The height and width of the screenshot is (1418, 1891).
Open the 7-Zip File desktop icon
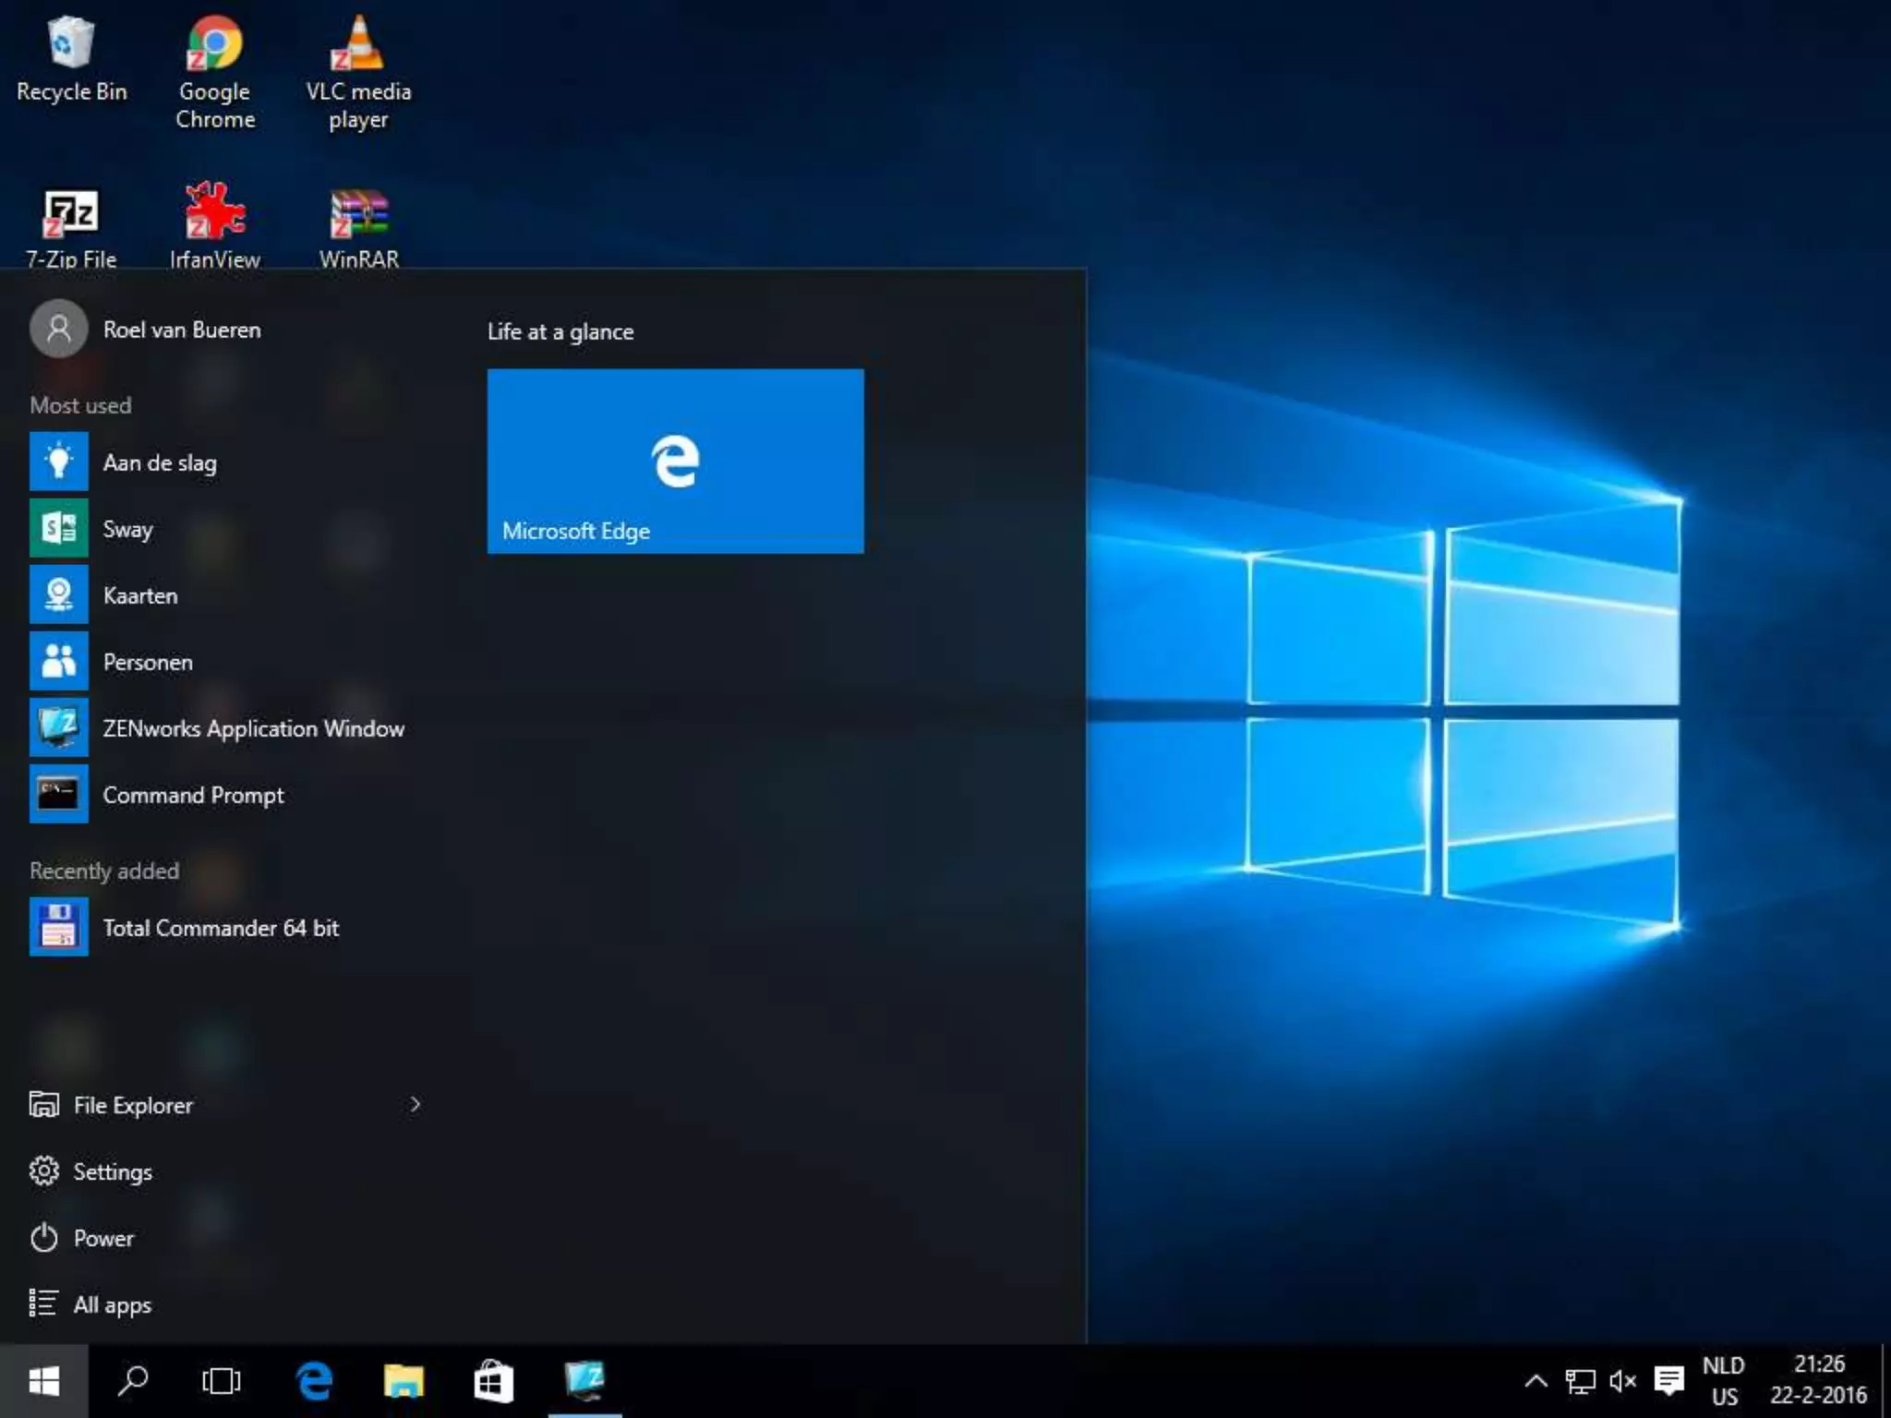pyautogui.click(x=71, y=228)
